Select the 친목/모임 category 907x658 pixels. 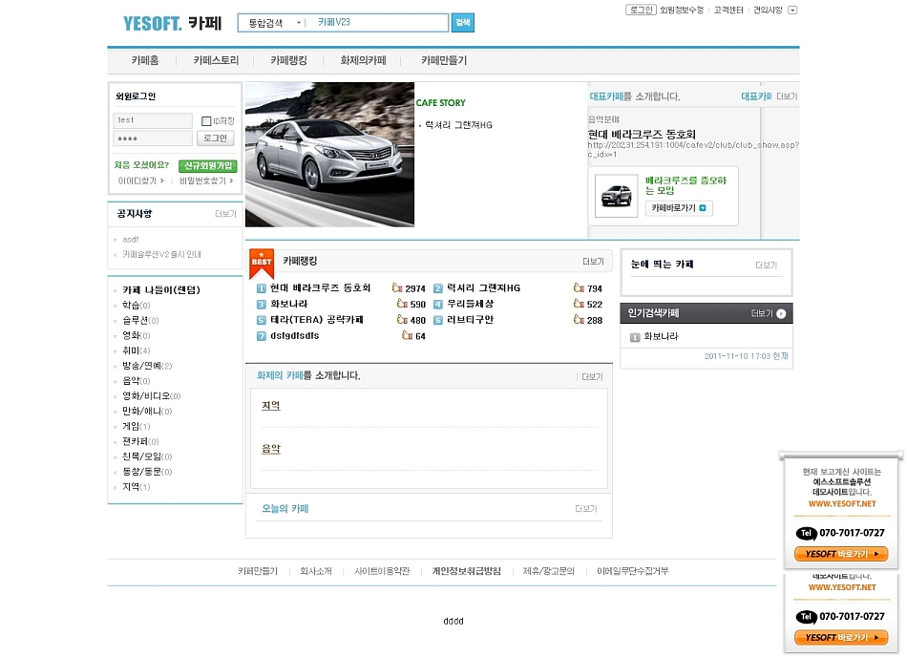click(147, 456)
